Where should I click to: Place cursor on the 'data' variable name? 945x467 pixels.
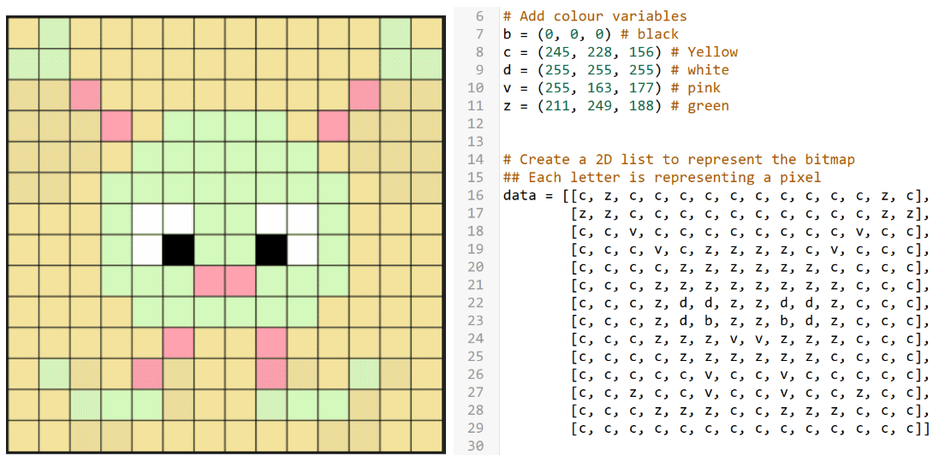(x=520, y=195)
